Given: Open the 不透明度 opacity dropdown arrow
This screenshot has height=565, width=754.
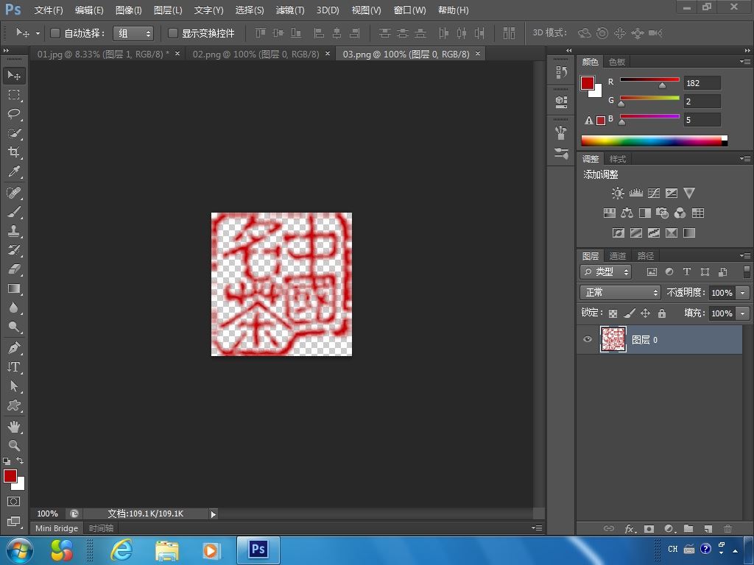Looking at the screenshot, I should point(743,293).
